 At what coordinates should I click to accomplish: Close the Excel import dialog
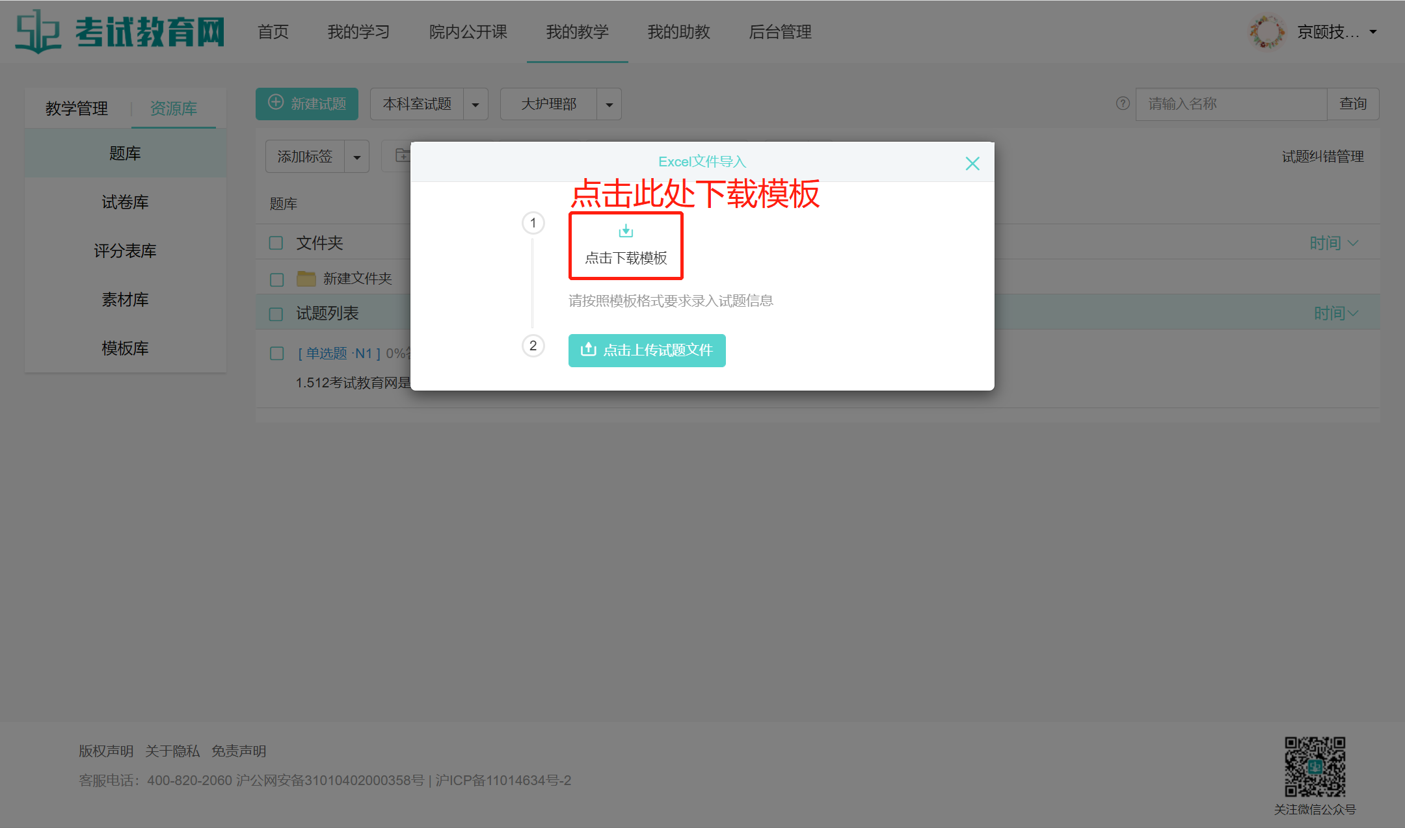972,163
